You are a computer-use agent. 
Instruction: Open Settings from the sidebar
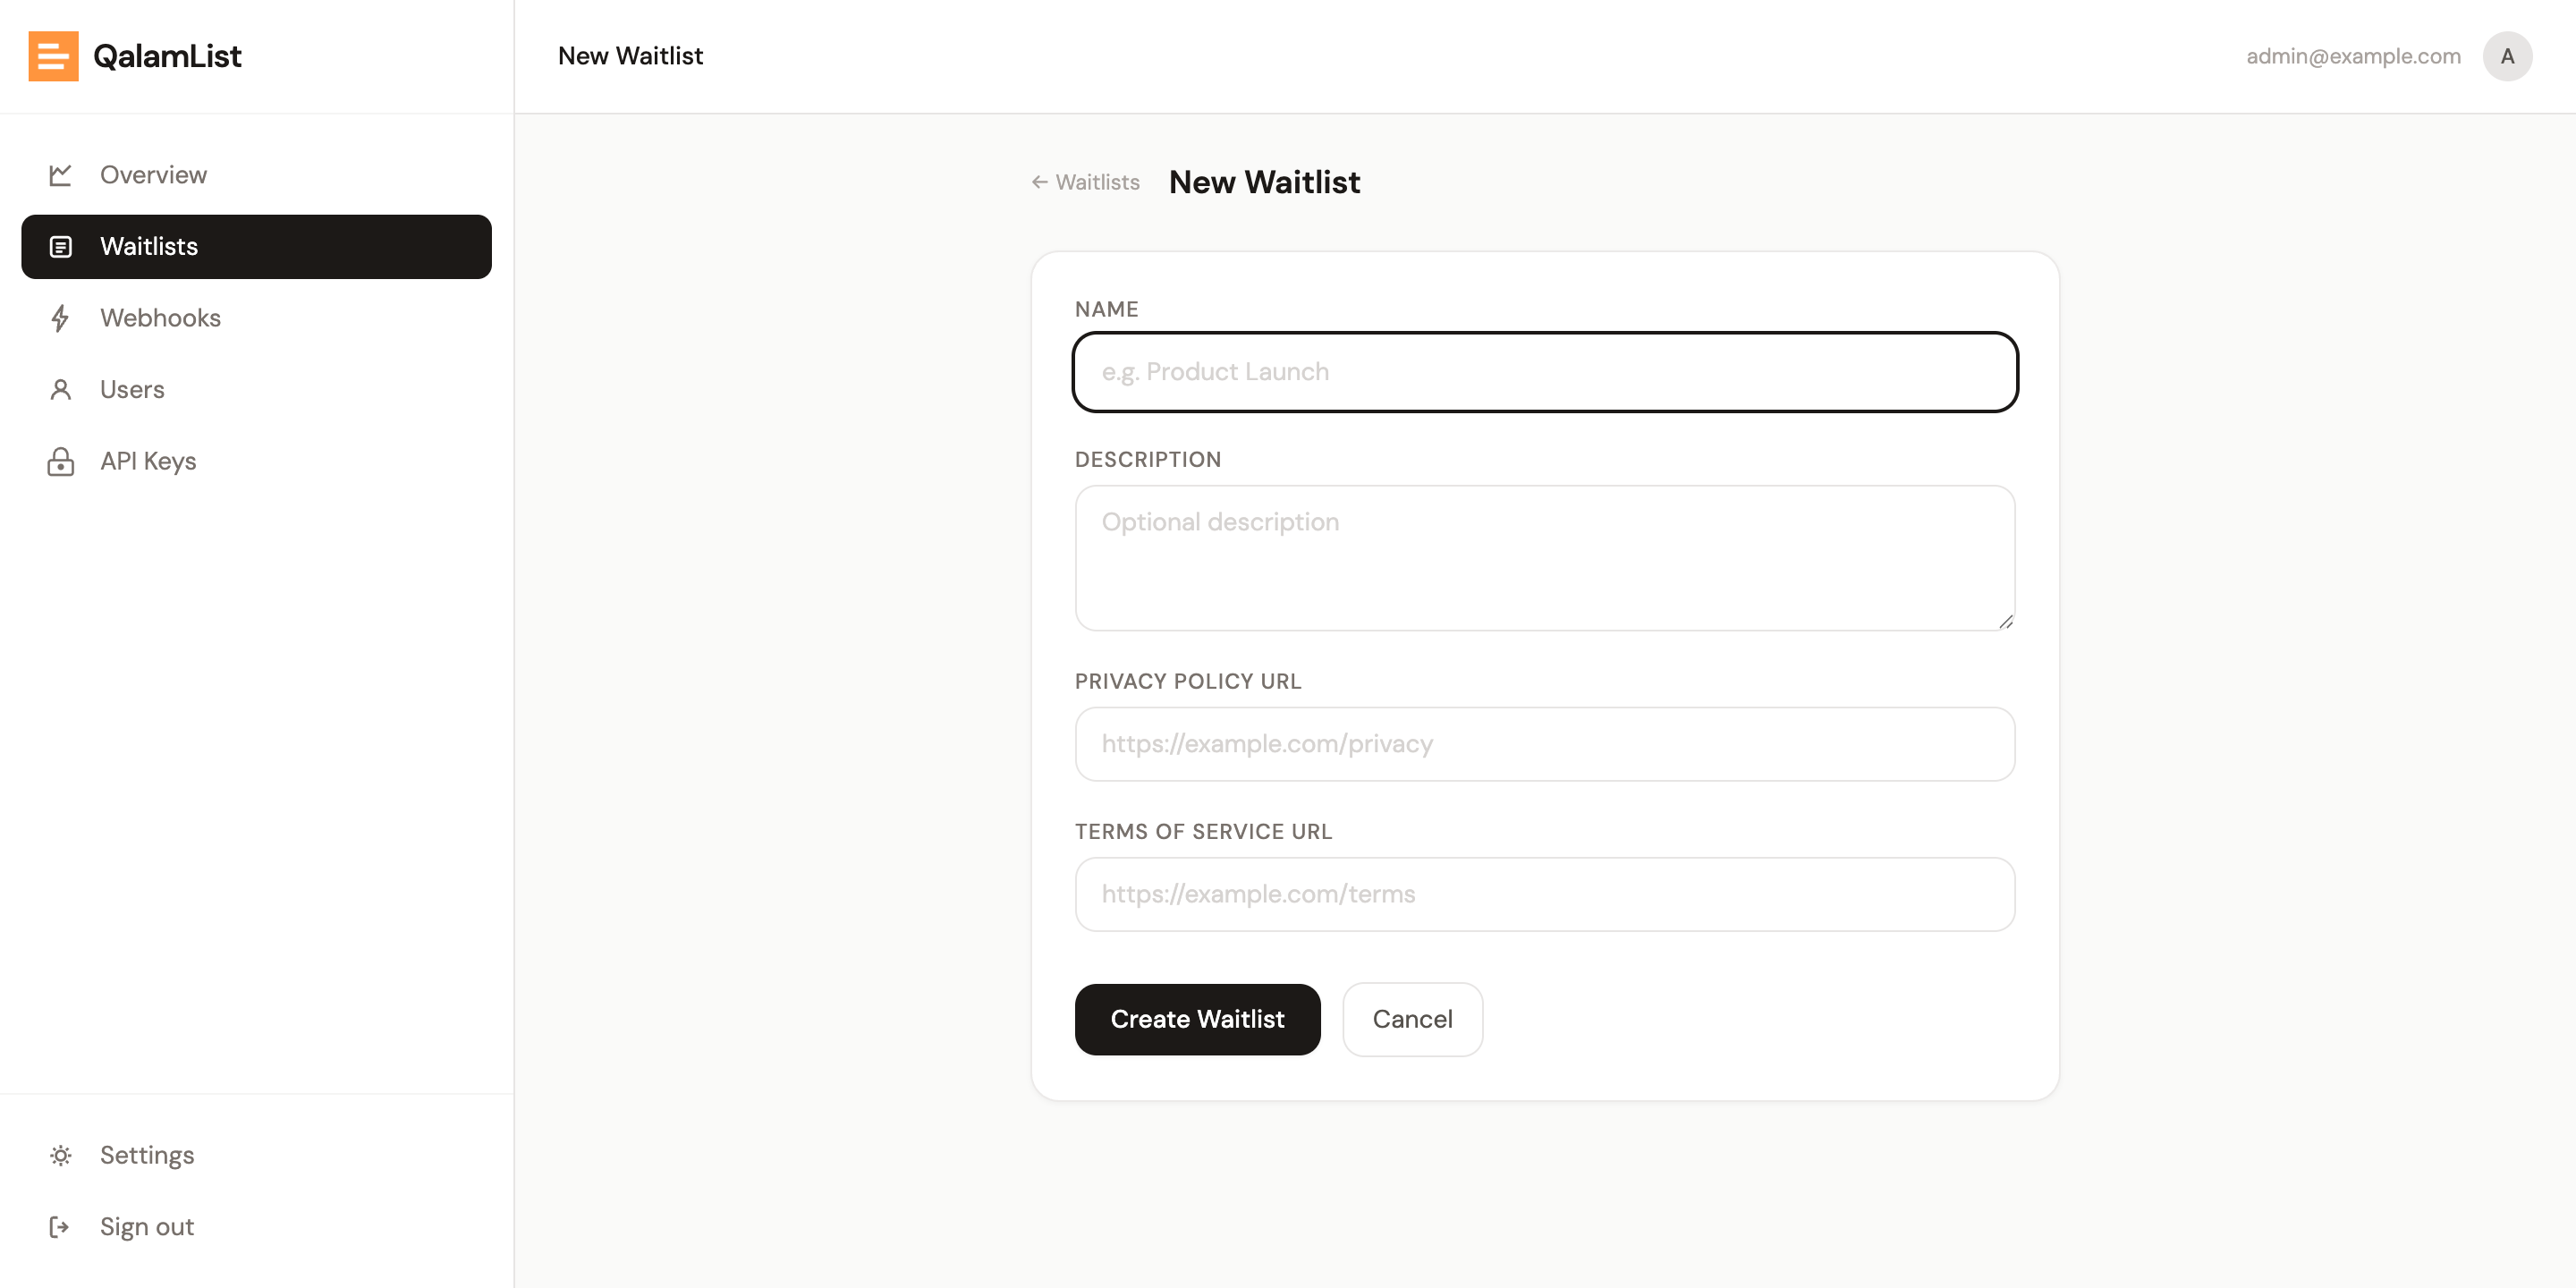[256, 1156]
